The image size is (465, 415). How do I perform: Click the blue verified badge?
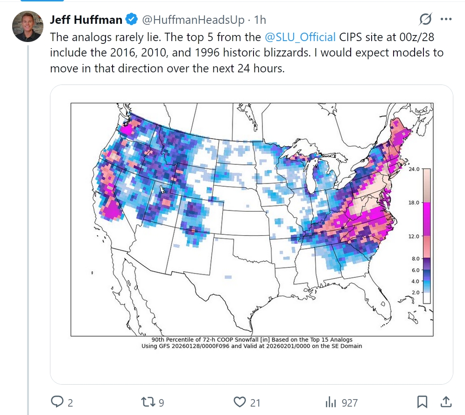pyautogui.click(x=132, y=20)
